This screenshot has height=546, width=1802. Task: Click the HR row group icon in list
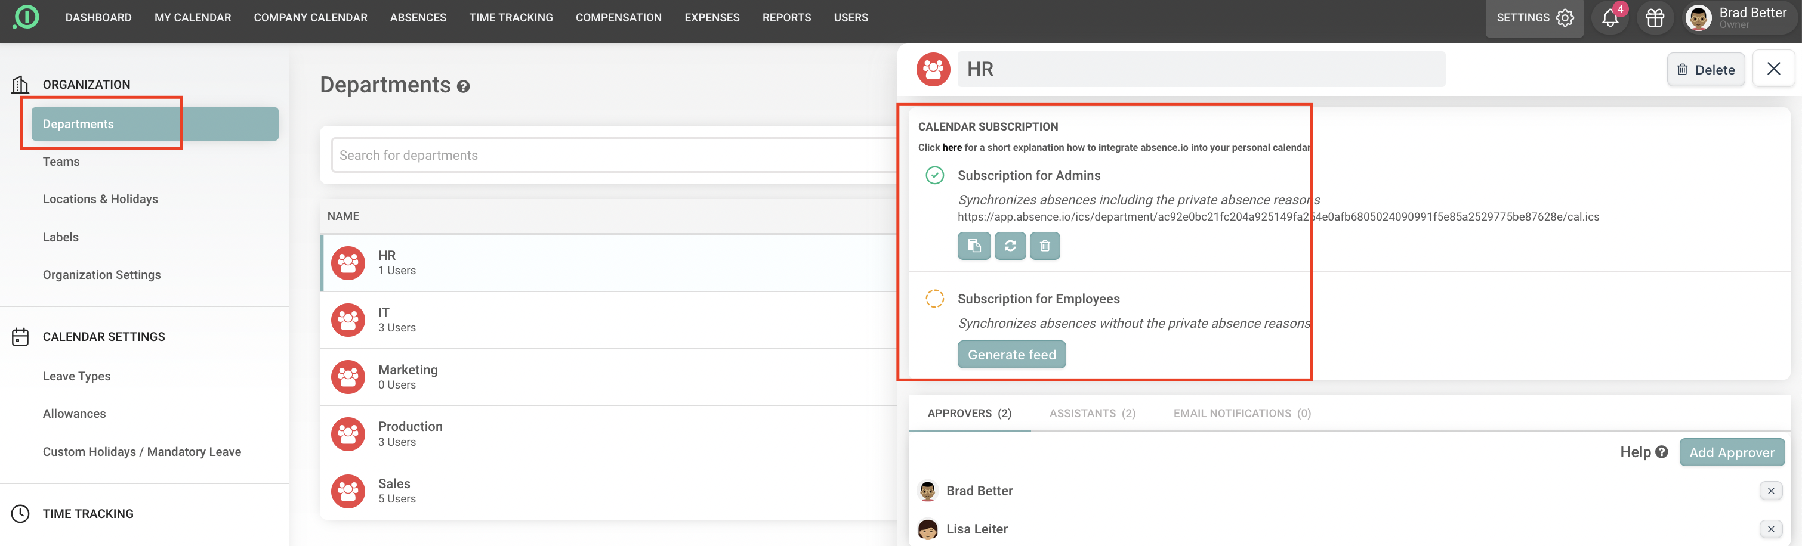348,263
